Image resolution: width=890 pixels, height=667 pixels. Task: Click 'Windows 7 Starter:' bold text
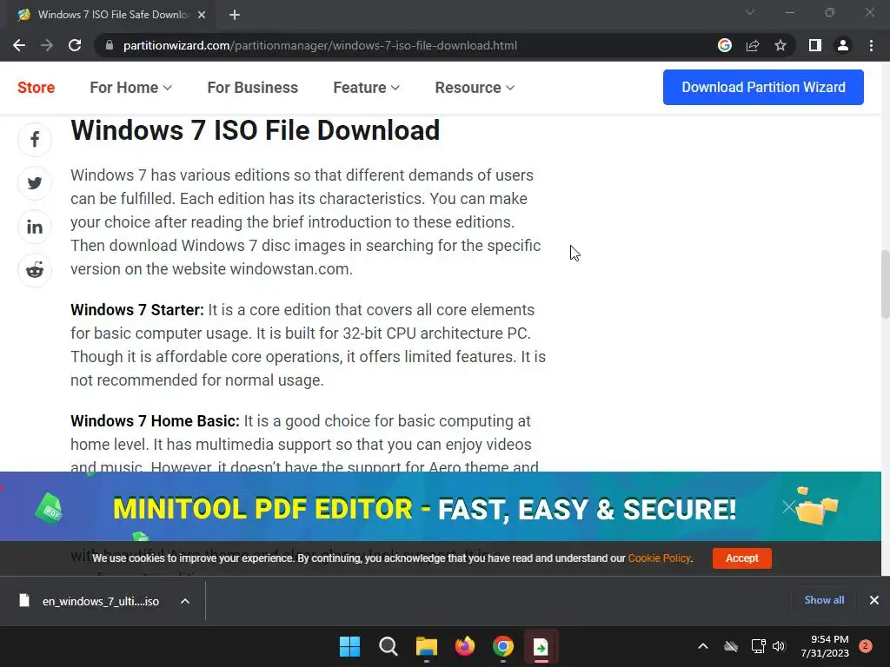pyautogui.click(x=136, y=310)
